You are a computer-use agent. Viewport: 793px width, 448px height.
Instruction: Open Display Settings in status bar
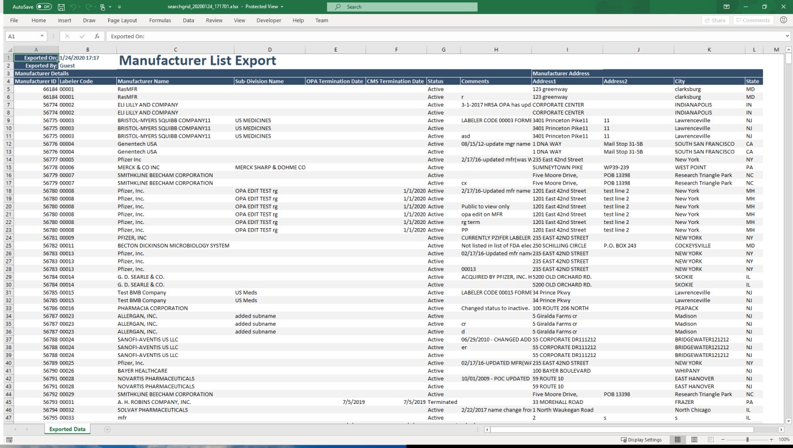[x=640, y=440]
